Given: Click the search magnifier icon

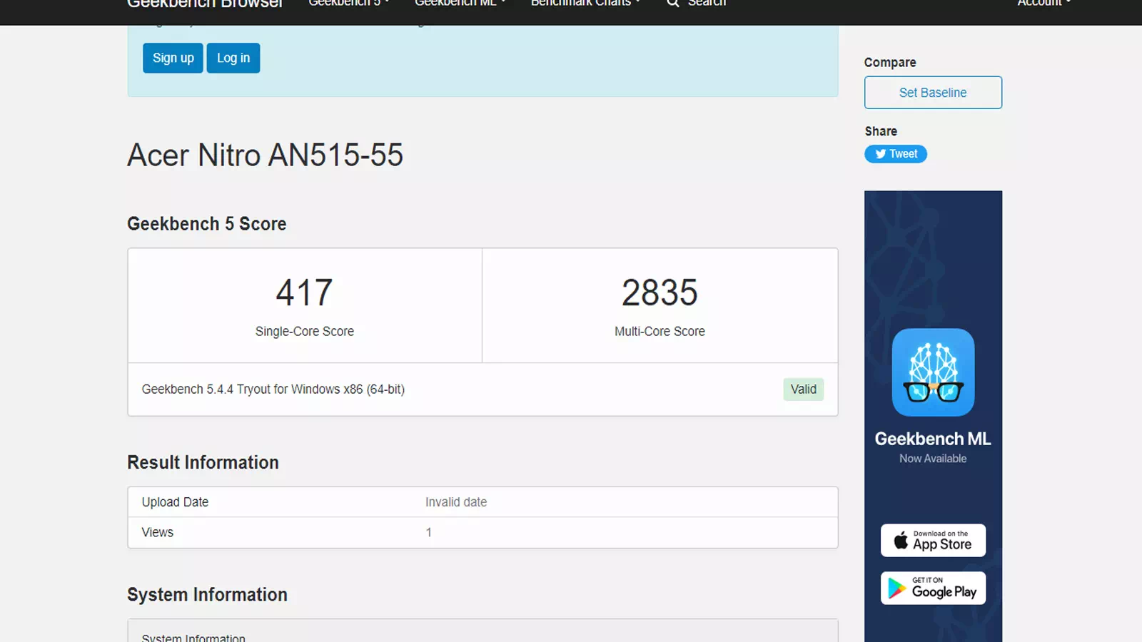Looking at the screenshot, I should tap(672, 4).
